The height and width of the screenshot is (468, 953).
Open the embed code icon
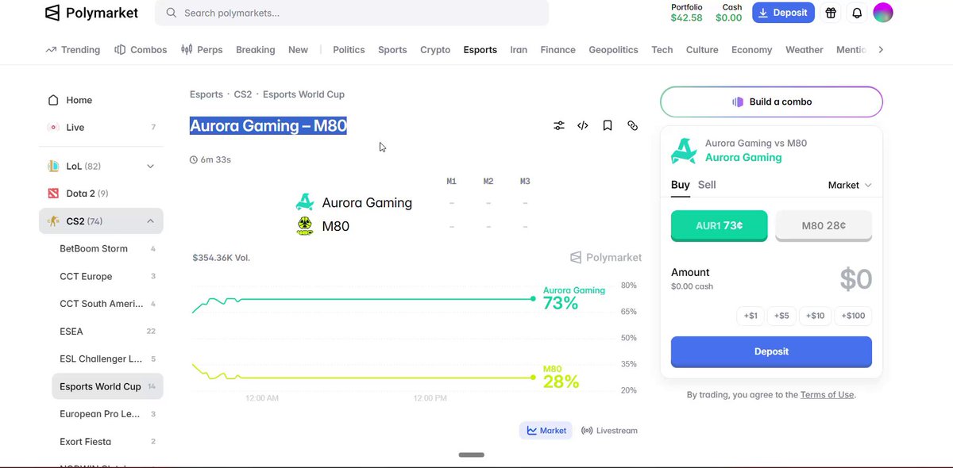pos(583,125)
